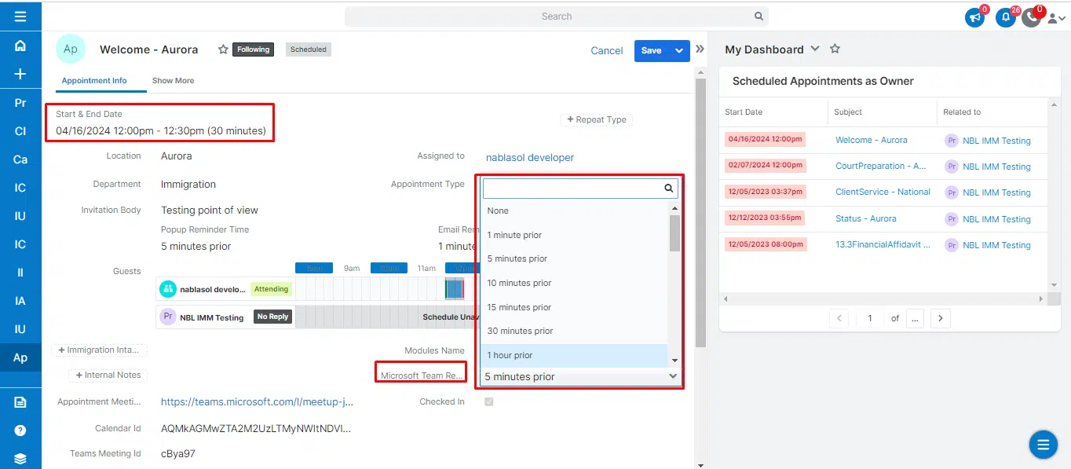Screen dimensions: 1071x469
Task: Star the Welcome - Aurora record as favorite
Action: coord(223,49)
